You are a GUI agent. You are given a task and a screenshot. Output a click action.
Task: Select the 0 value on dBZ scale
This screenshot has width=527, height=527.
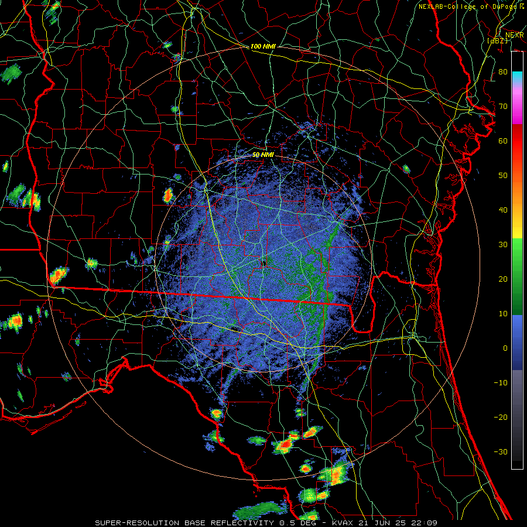coord(505,348)
